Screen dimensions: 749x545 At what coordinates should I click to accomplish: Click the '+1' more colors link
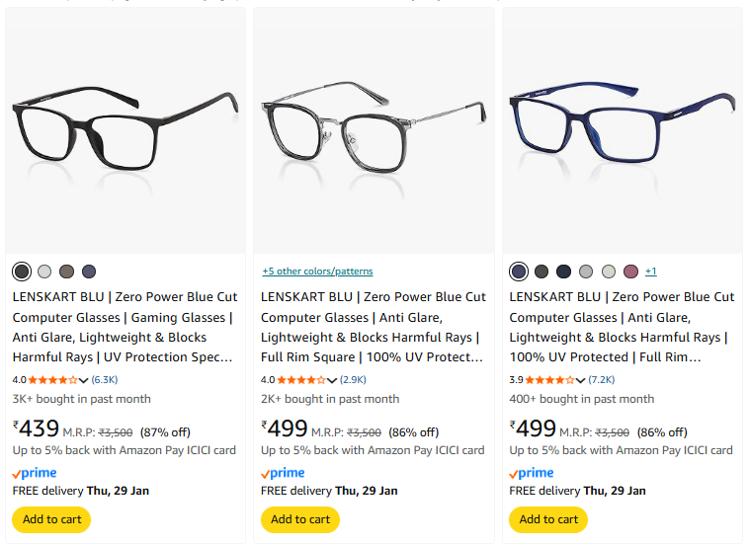(x=651, y=272)
